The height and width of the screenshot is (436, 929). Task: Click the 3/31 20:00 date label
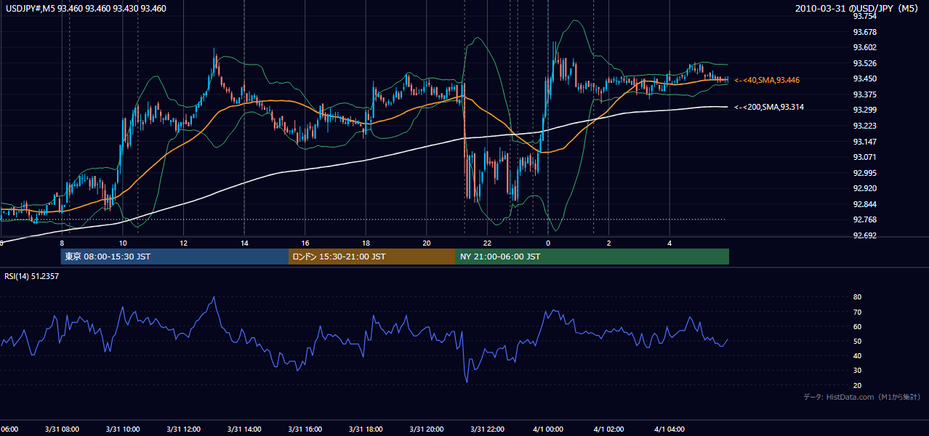point(427,429)
